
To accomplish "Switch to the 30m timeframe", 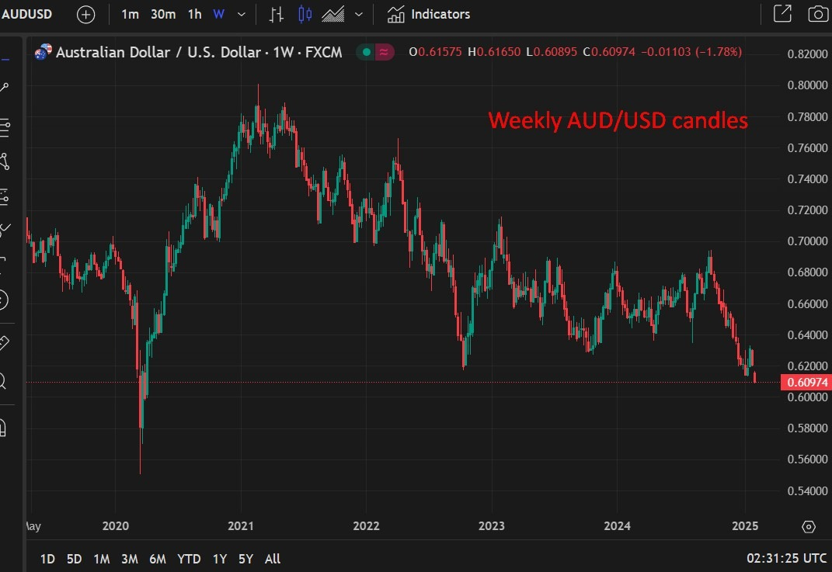I will (x=163, y=14).
